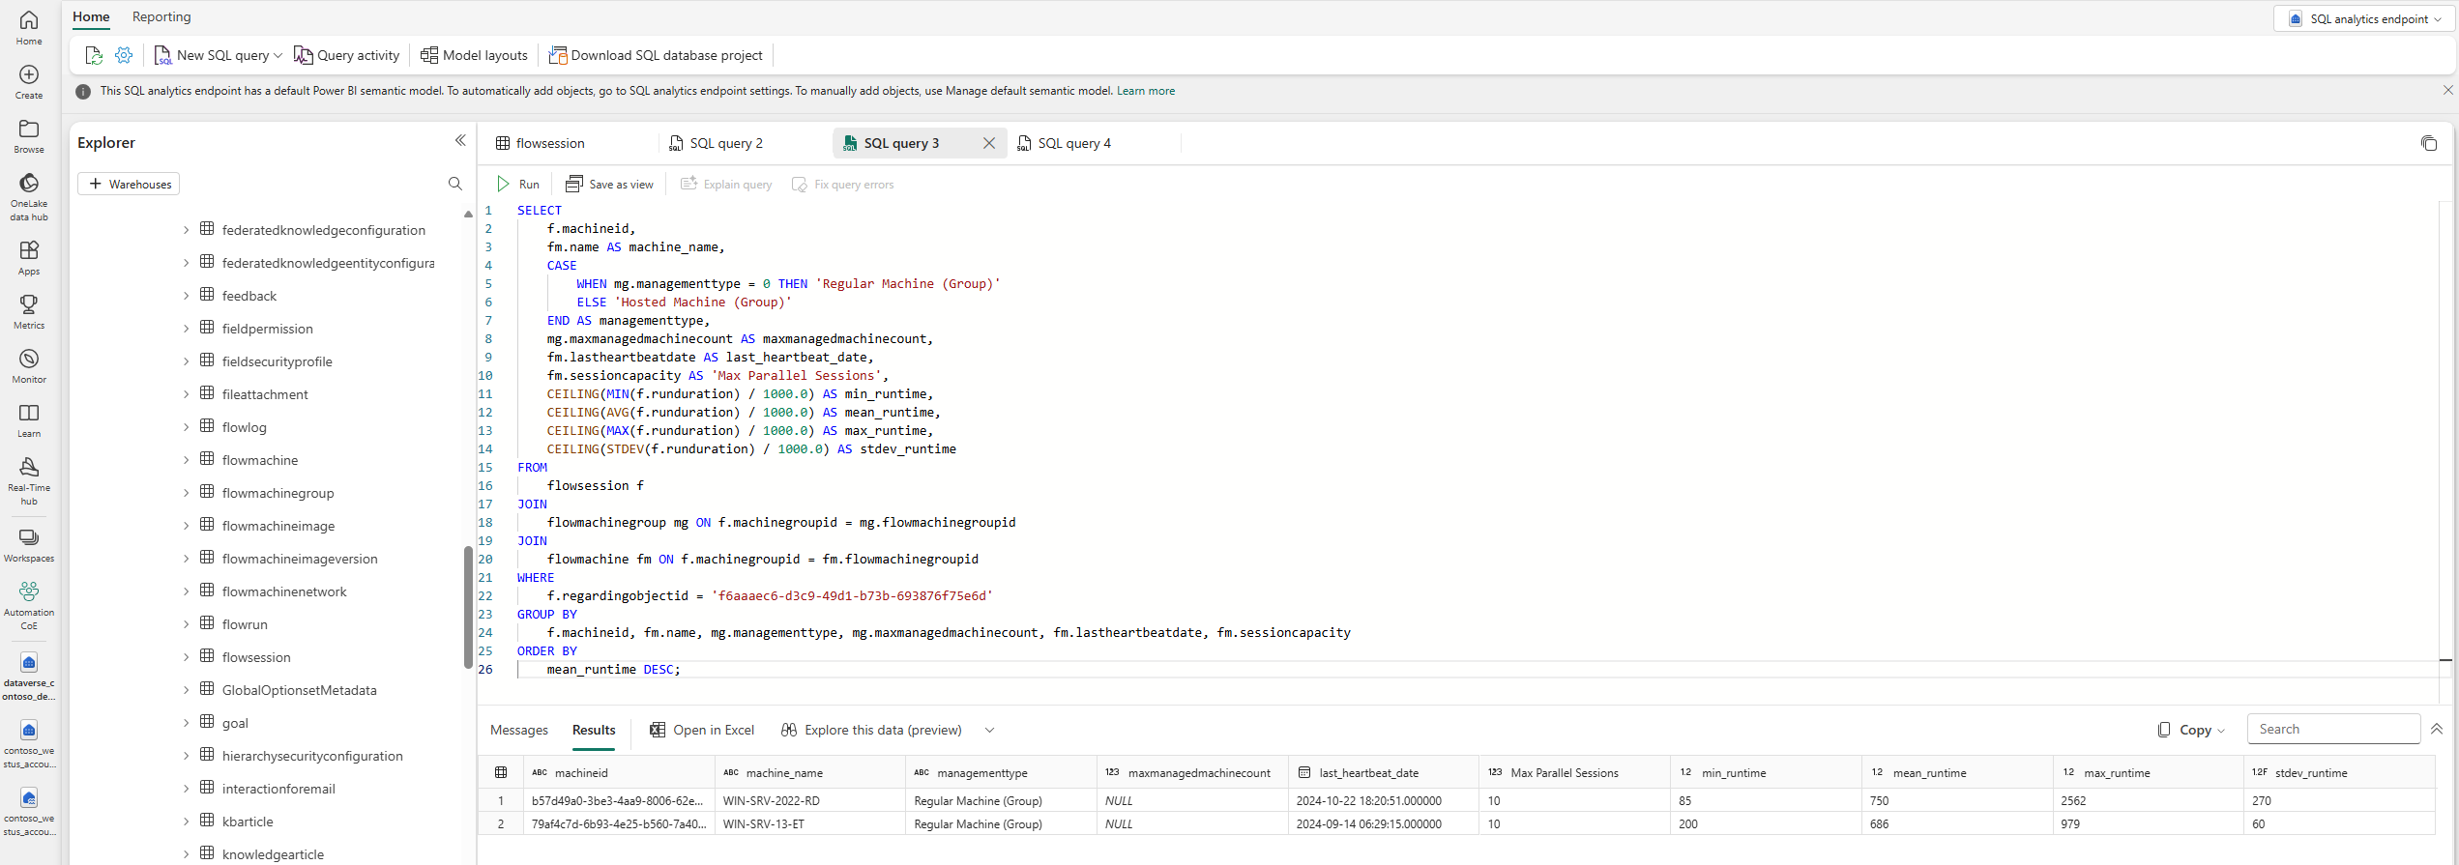Open Real-Time hub from sidebar
Image resolution: width=2459 pixels, height=865 pixels.
click(x=29, y=479)
